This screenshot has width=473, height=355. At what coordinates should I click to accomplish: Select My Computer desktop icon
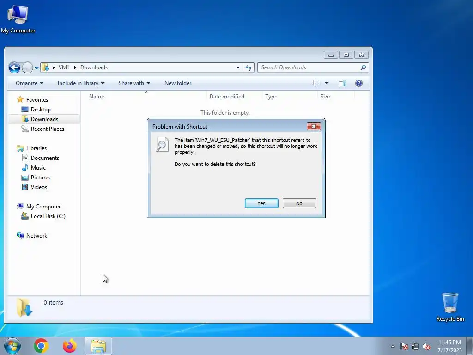(x=18, y=19)
